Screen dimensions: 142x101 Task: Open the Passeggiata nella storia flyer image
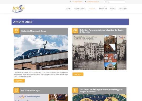click(x=99, y=52)
